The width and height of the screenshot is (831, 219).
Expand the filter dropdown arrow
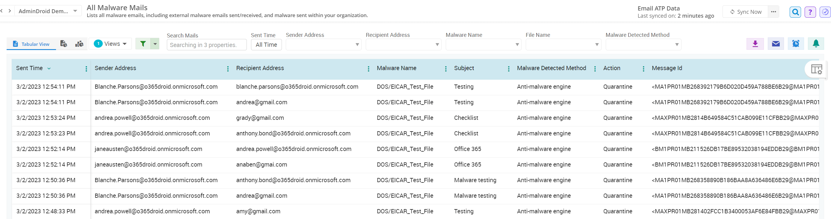coord(155,44)
